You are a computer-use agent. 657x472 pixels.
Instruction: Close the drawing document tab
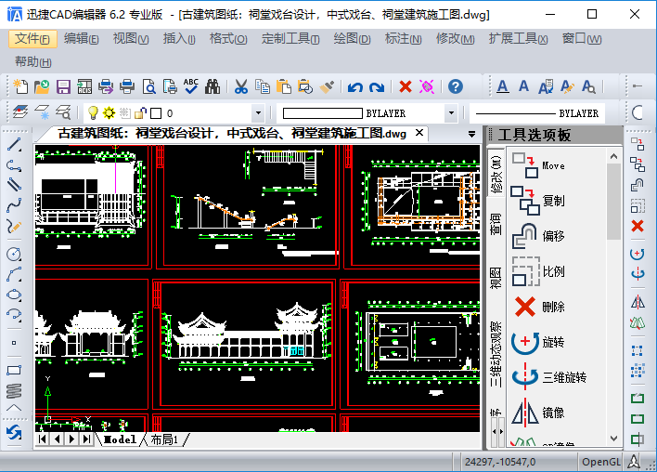419,133
